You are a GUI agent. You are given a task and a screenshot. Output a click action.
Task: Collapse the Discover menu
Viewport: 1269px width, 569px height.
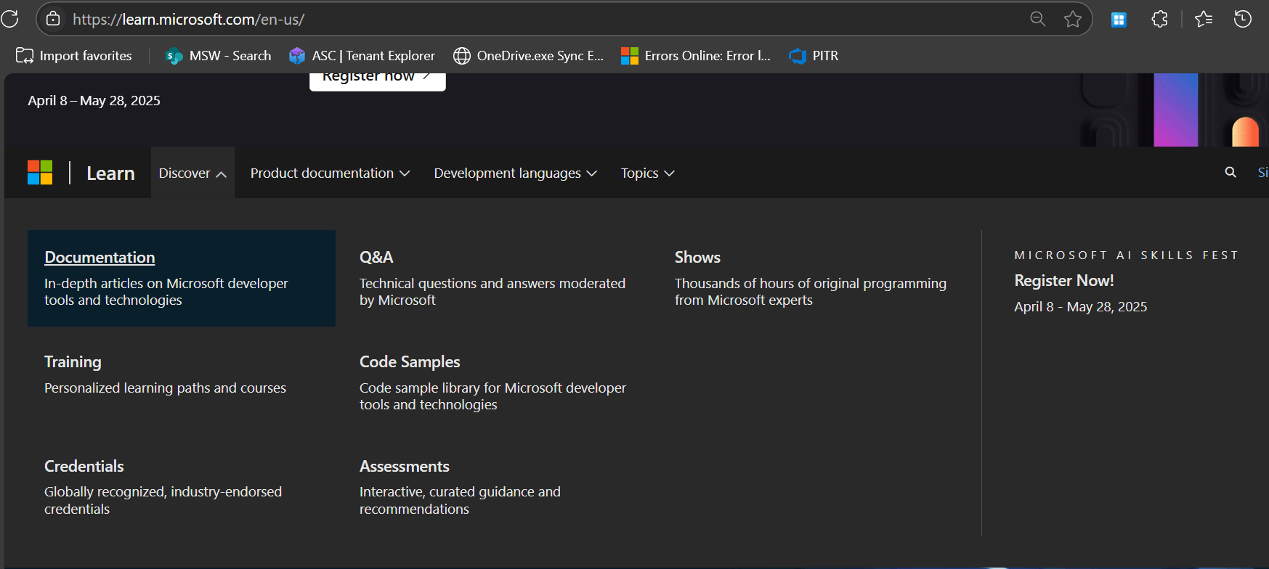point(192,173)
